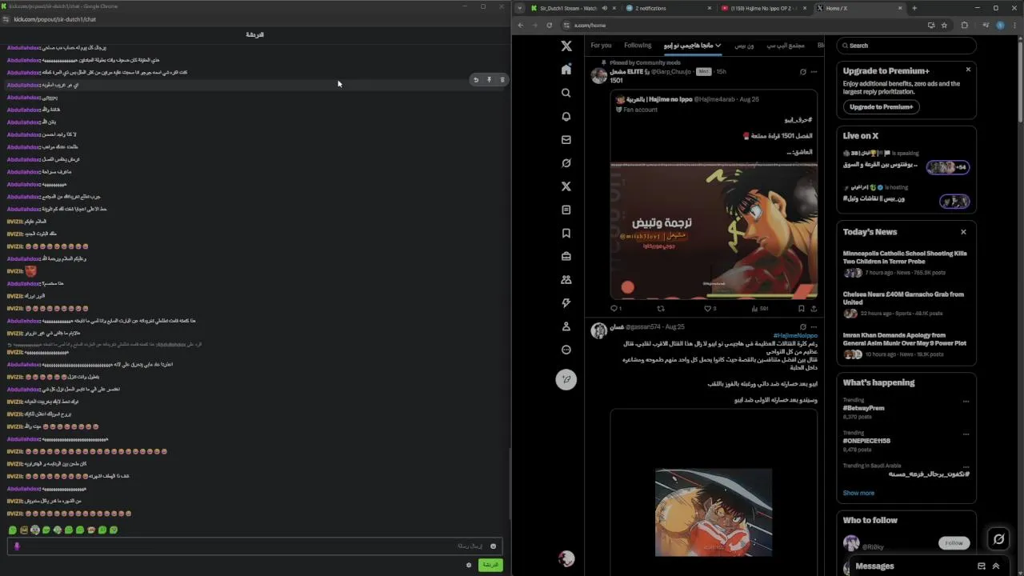View analytics of pinned 1501 post

pyautogui.click(x=759, y=308)
